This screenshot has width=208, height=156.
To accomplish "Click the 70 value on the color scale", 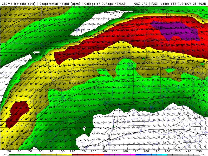I will pos(30,151).
